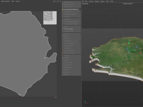Image resolution: width=143 pixels, height=107 pixels.
Task: Click the down-arrow pin icon in UV editor header
Action: coord(60,1)
